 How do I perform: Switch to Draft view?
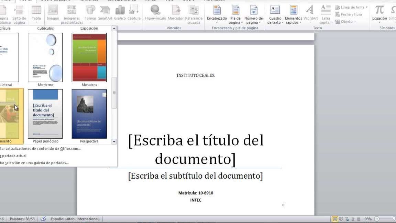pyautogui.click(x=359, y=219)
